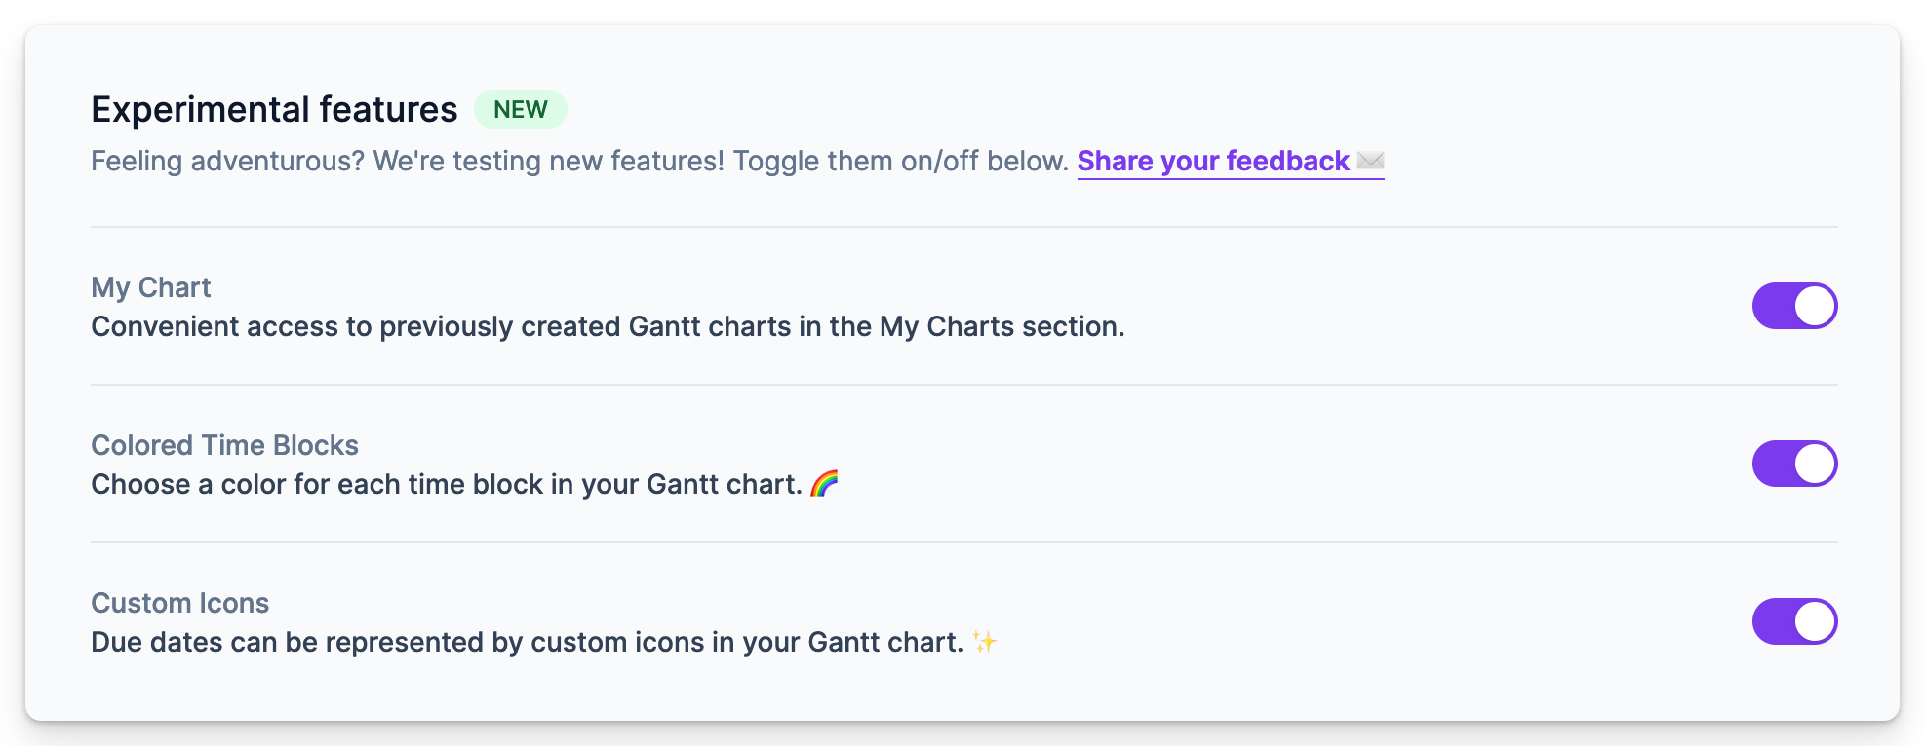Open the Share your feedback link

[x=1212, y=161]
